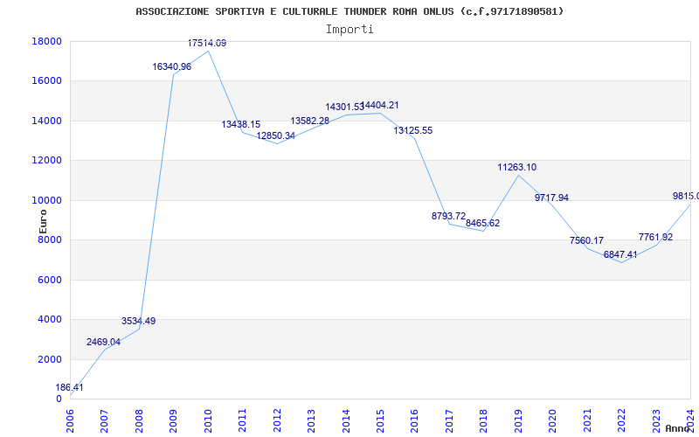Image resolution: width=699 pixels, height=437 pixels.
Task: Click data label 2469.04
Action: click(103, 342)
